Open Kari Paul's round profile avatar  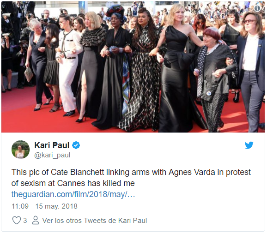tap(20, 150)
